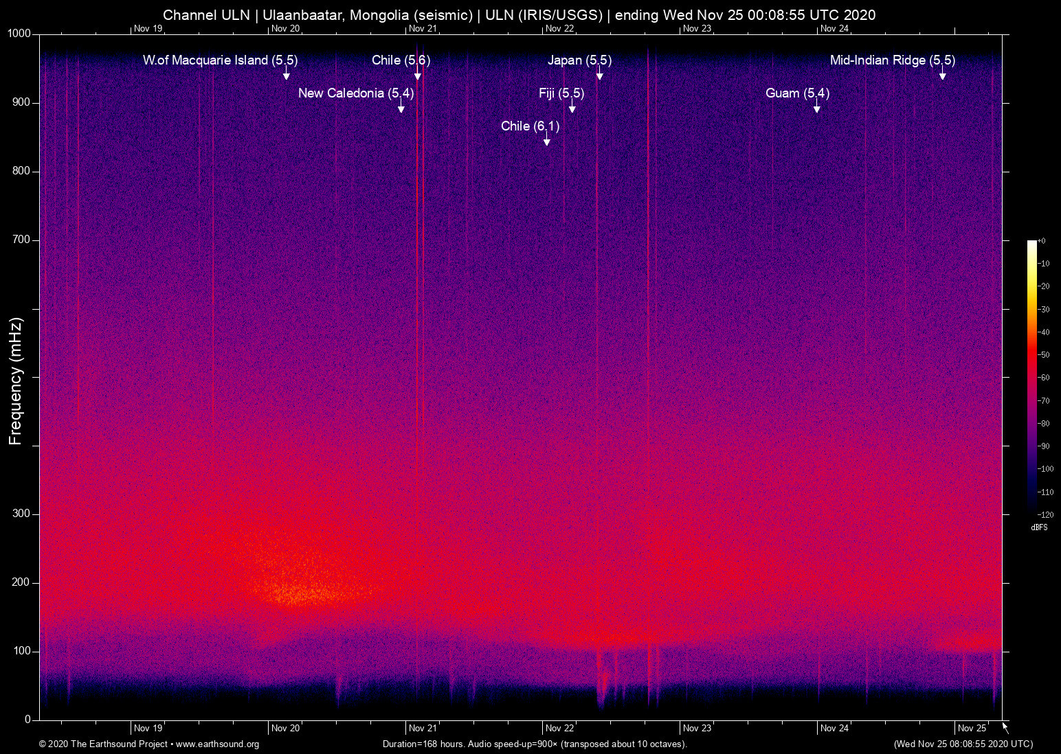
Task: Click the New Caledonia (5.4) event arrow
Action: (401, 108)
